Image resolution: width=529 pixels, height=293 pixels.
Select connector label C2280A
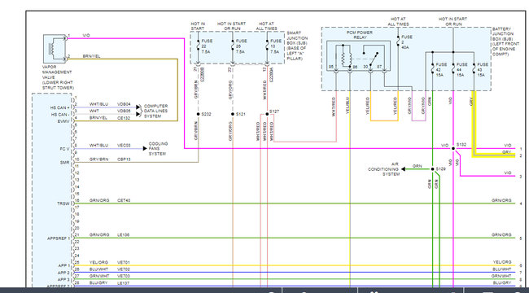coord(270,74)
